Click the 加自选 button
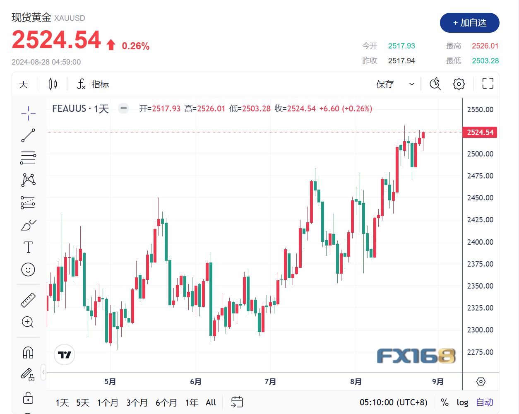Image resolution: width=519 pixels, height=414 pixels. click(469, 23)
